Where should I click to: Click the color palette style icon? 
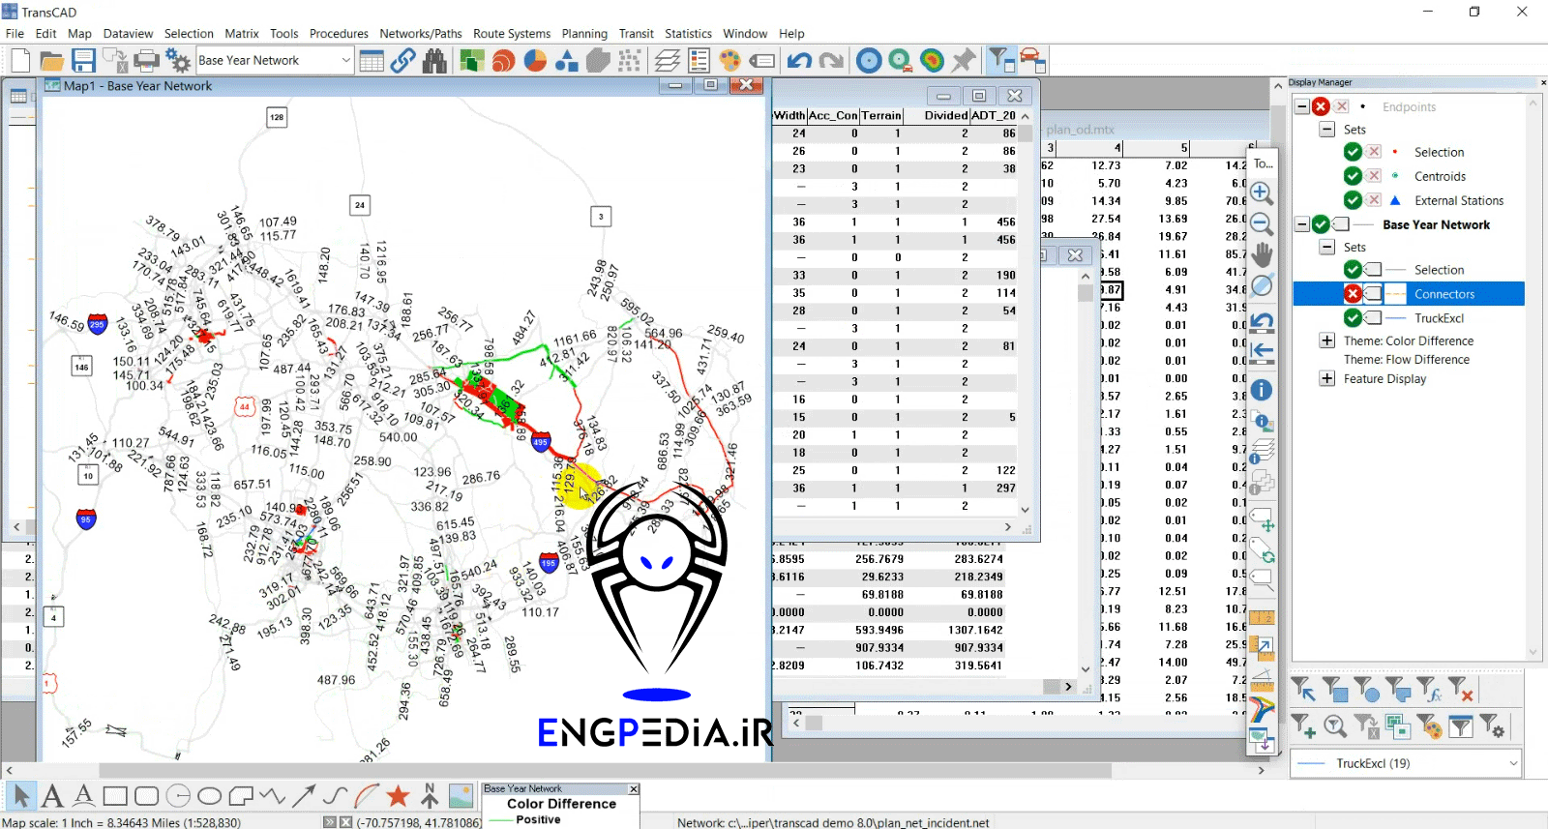point(729,60)
